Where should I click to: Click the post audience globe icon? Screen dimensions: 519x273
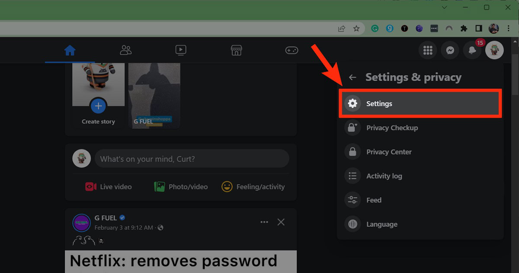[160, 228]
